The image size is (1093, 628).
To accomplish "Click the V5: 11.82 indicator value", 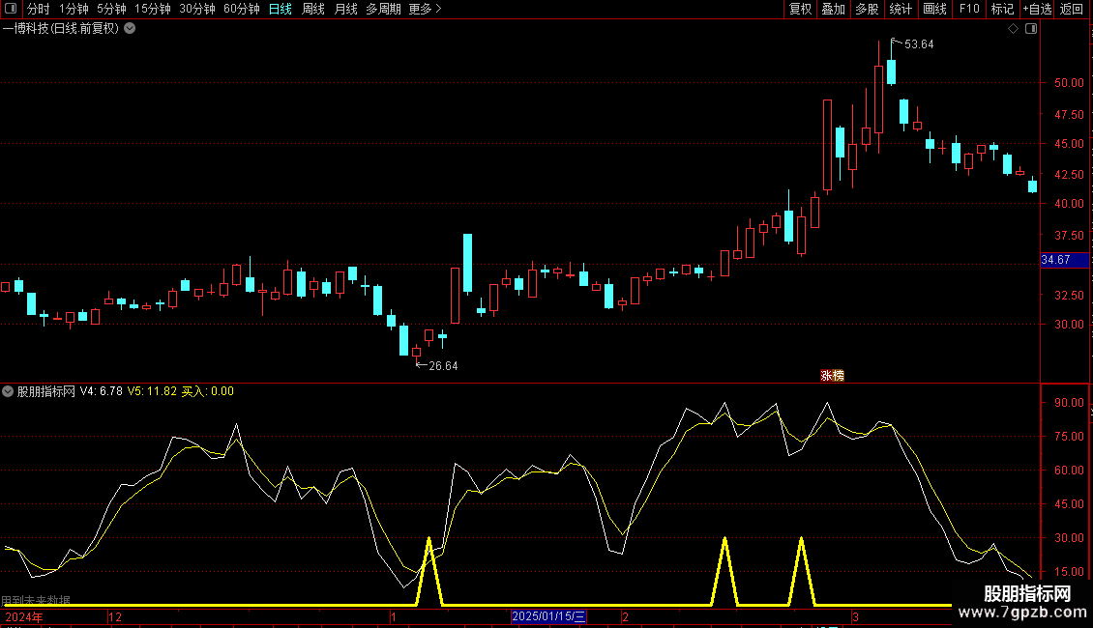I will (152, 391).
